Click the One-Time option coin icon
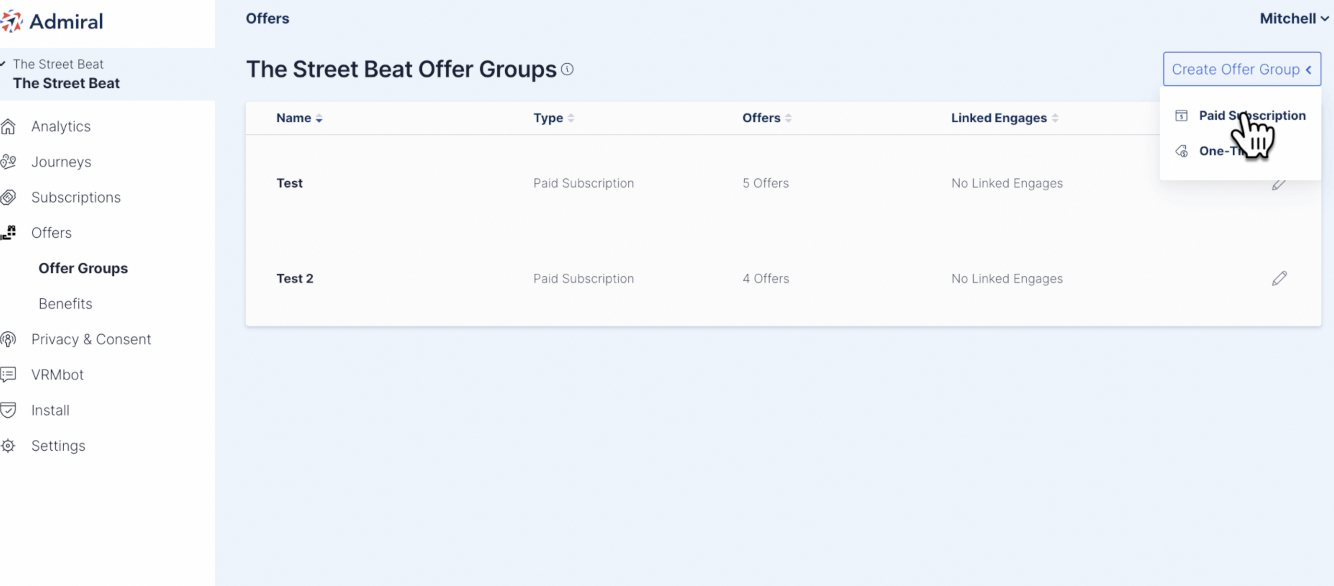 tap(1181, 151)
